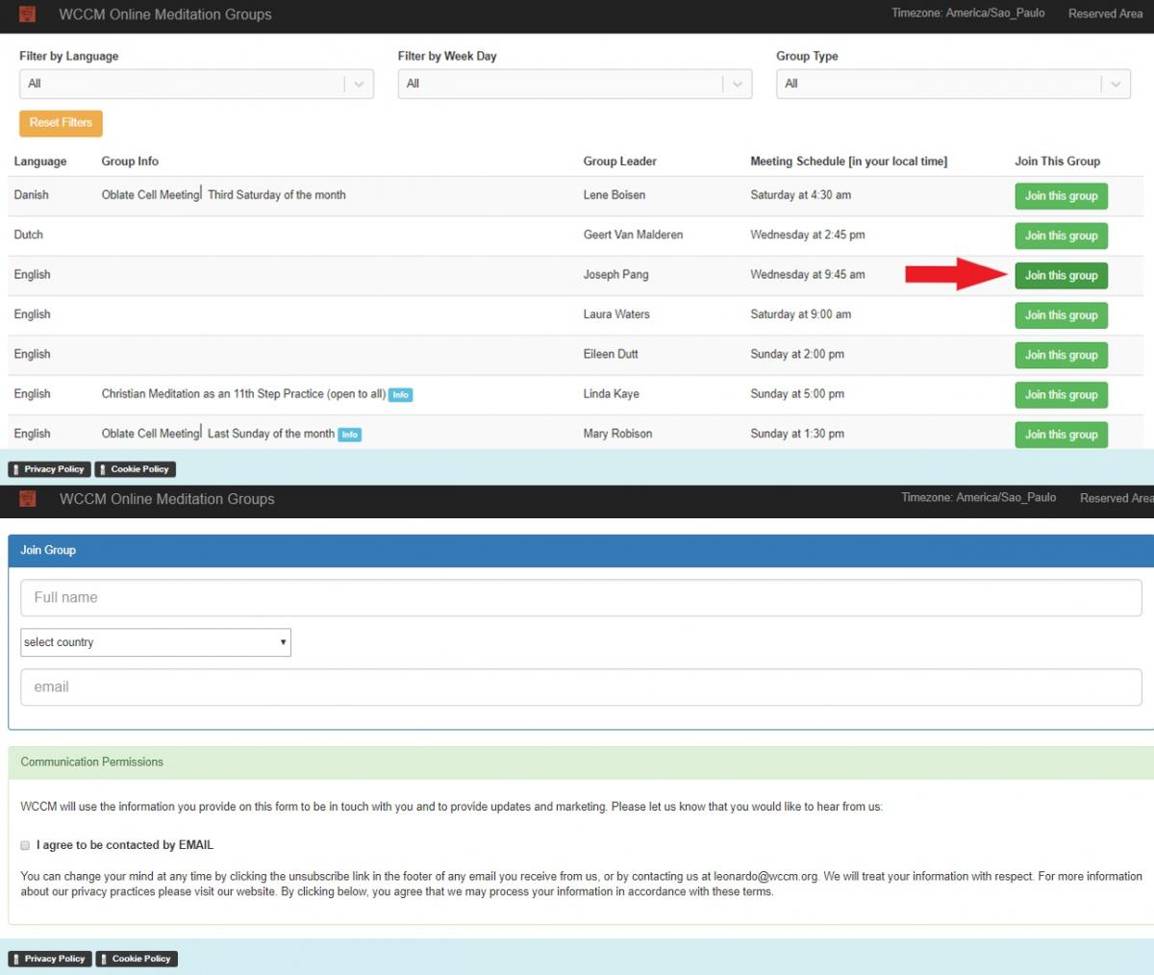Screen dimensions: 1154x975
Task: Click the Group Leader column header
Action: [620, 162]
